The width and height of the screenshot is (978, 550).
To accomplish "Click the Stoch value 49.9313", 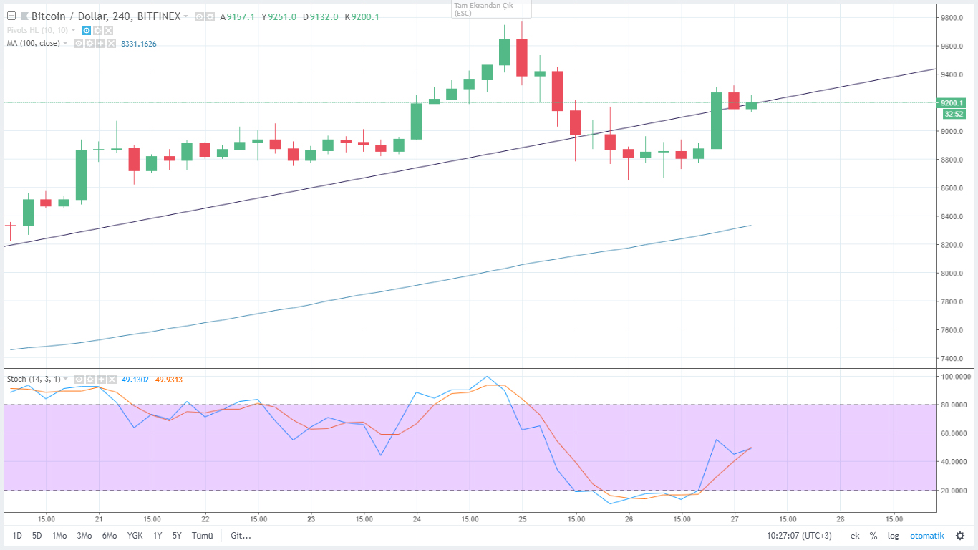I will (x=169, y=380).
